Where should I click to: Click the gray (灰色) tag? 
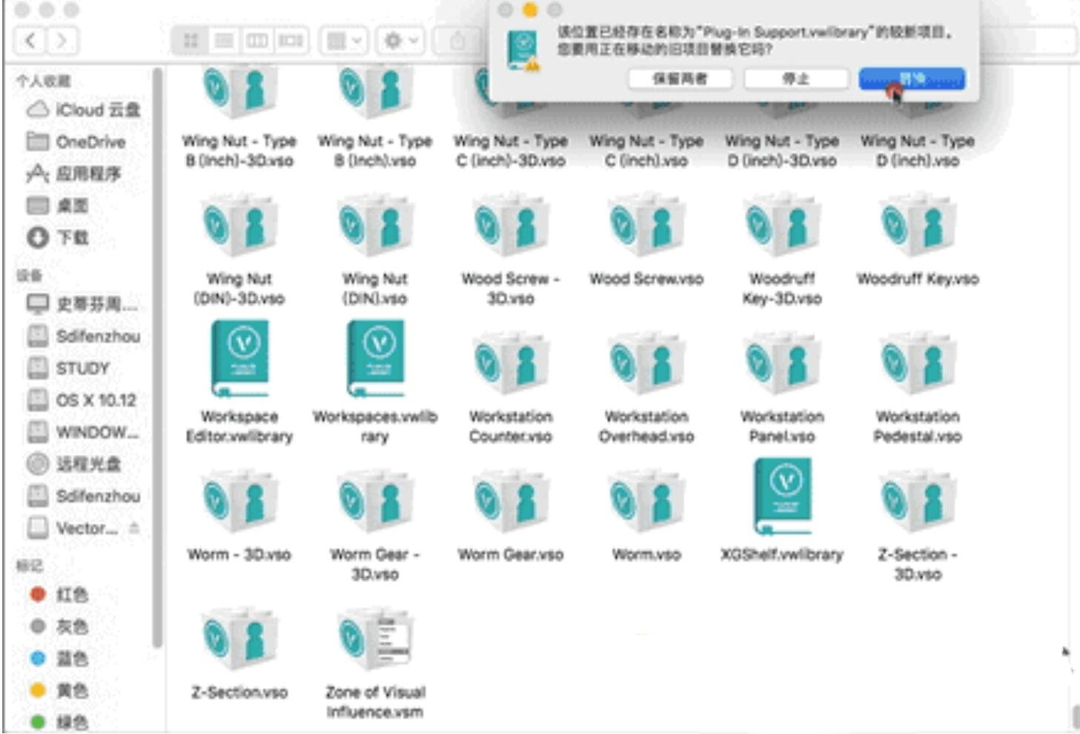(59, 627)
